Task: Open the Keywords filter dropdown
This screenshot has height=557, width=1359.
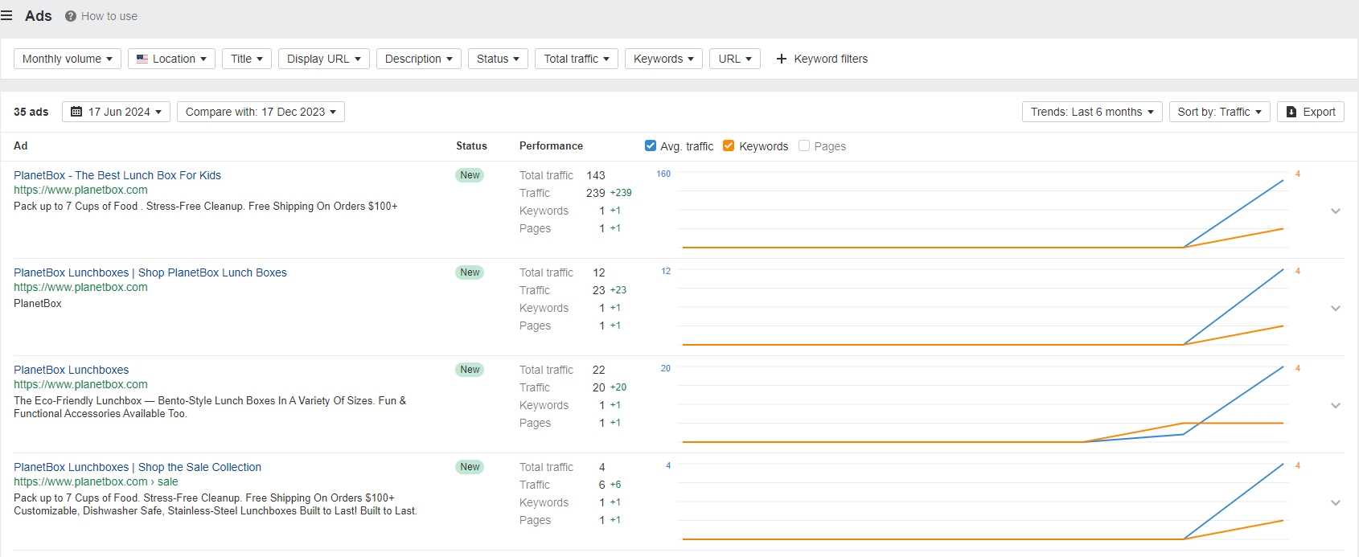Action: tap(663, 59)
